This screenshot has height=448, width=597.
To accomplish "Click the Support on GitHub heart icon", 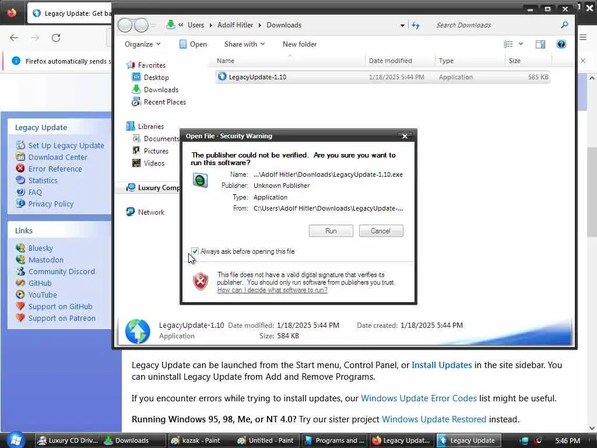I will (x=20, y=306).
